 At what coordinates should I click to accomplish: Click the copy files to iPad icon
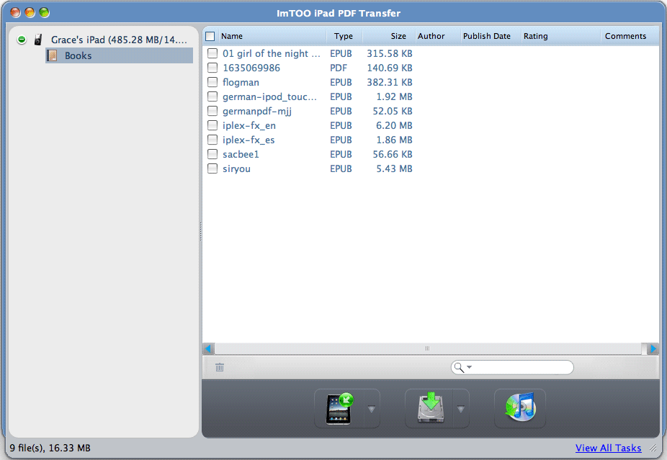339,409
